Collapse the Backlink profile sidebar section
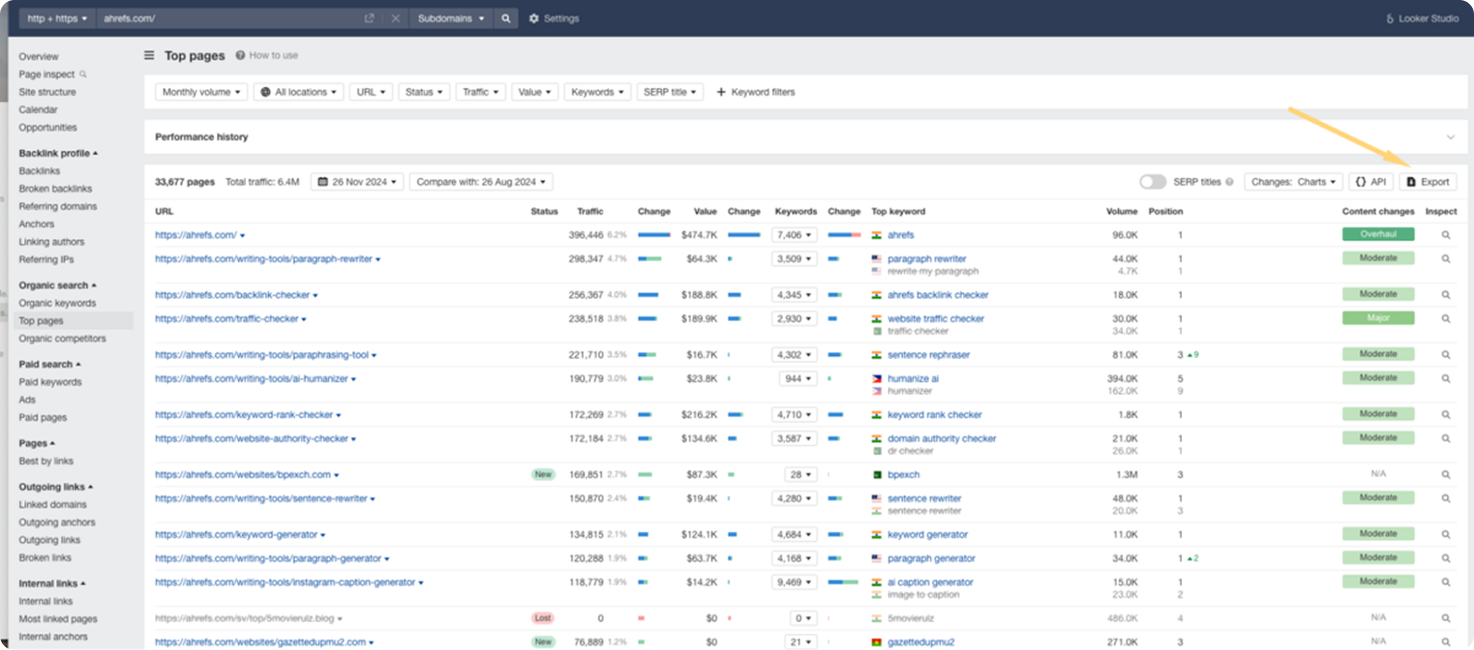 tap(58, 153)
